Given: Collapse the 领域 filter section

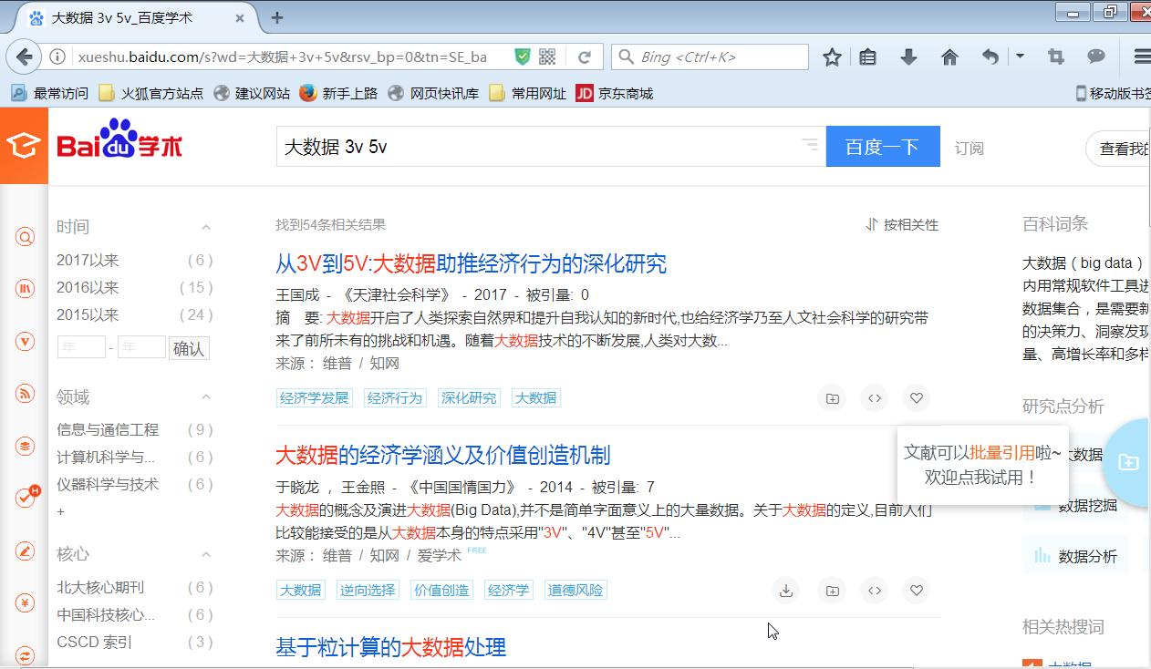Looking at the screenshot, I should 206,397.
